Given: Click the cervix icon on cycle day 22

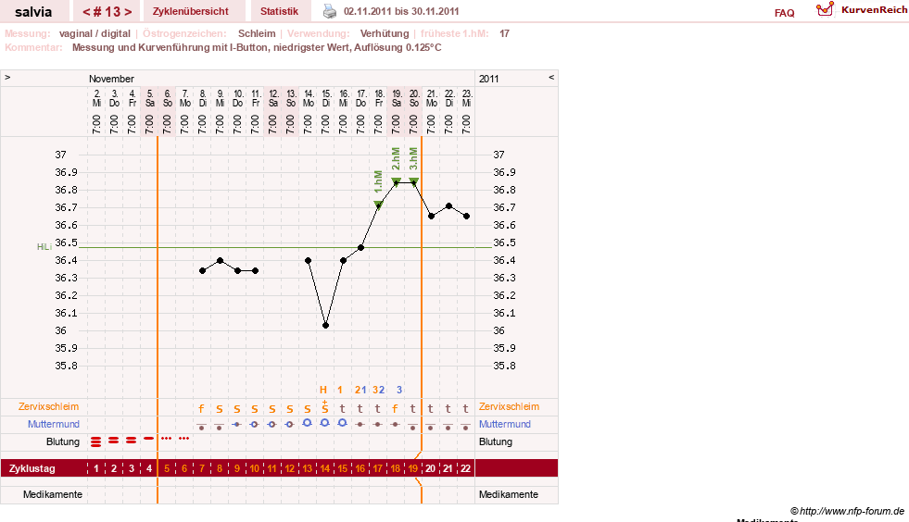Looking at the screenshot, I should point(465,427).
